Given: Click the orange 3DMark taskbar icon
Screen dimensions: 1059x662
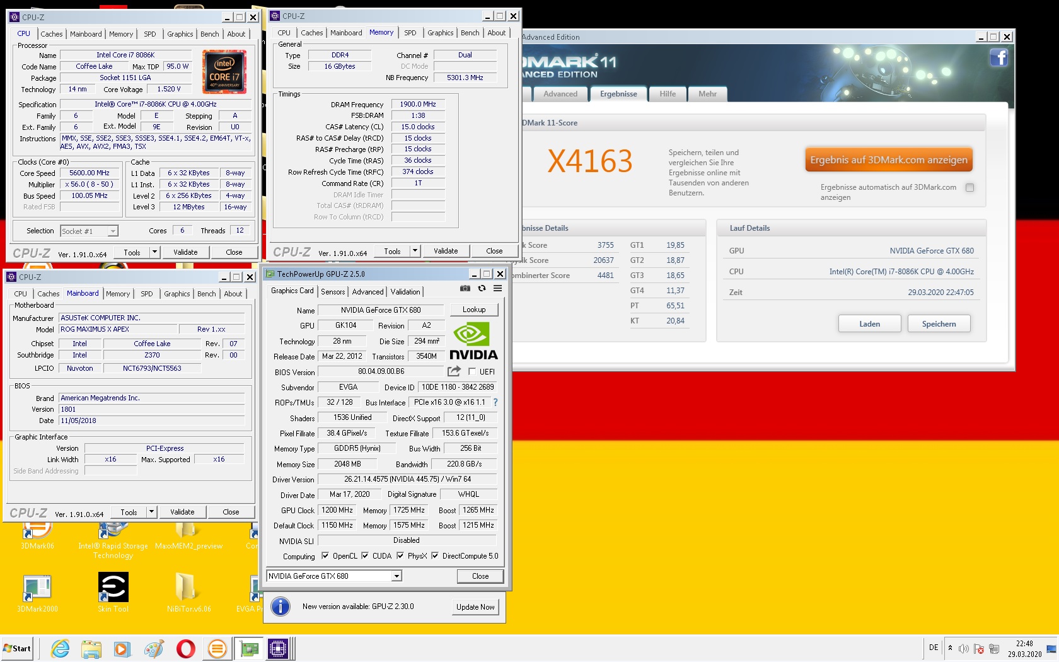Looking at the screenshot, I should (217, 648).
